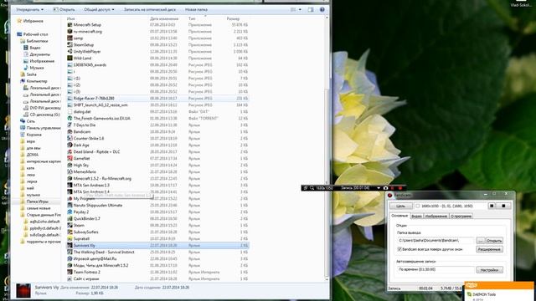Select the High Sky shortcut icon
Viewport: 536px width, 301px height.
point(70,166)
